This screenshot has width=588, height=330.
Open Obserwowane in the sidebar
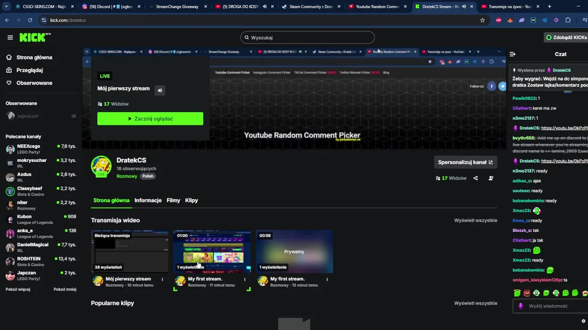[29, 83]
